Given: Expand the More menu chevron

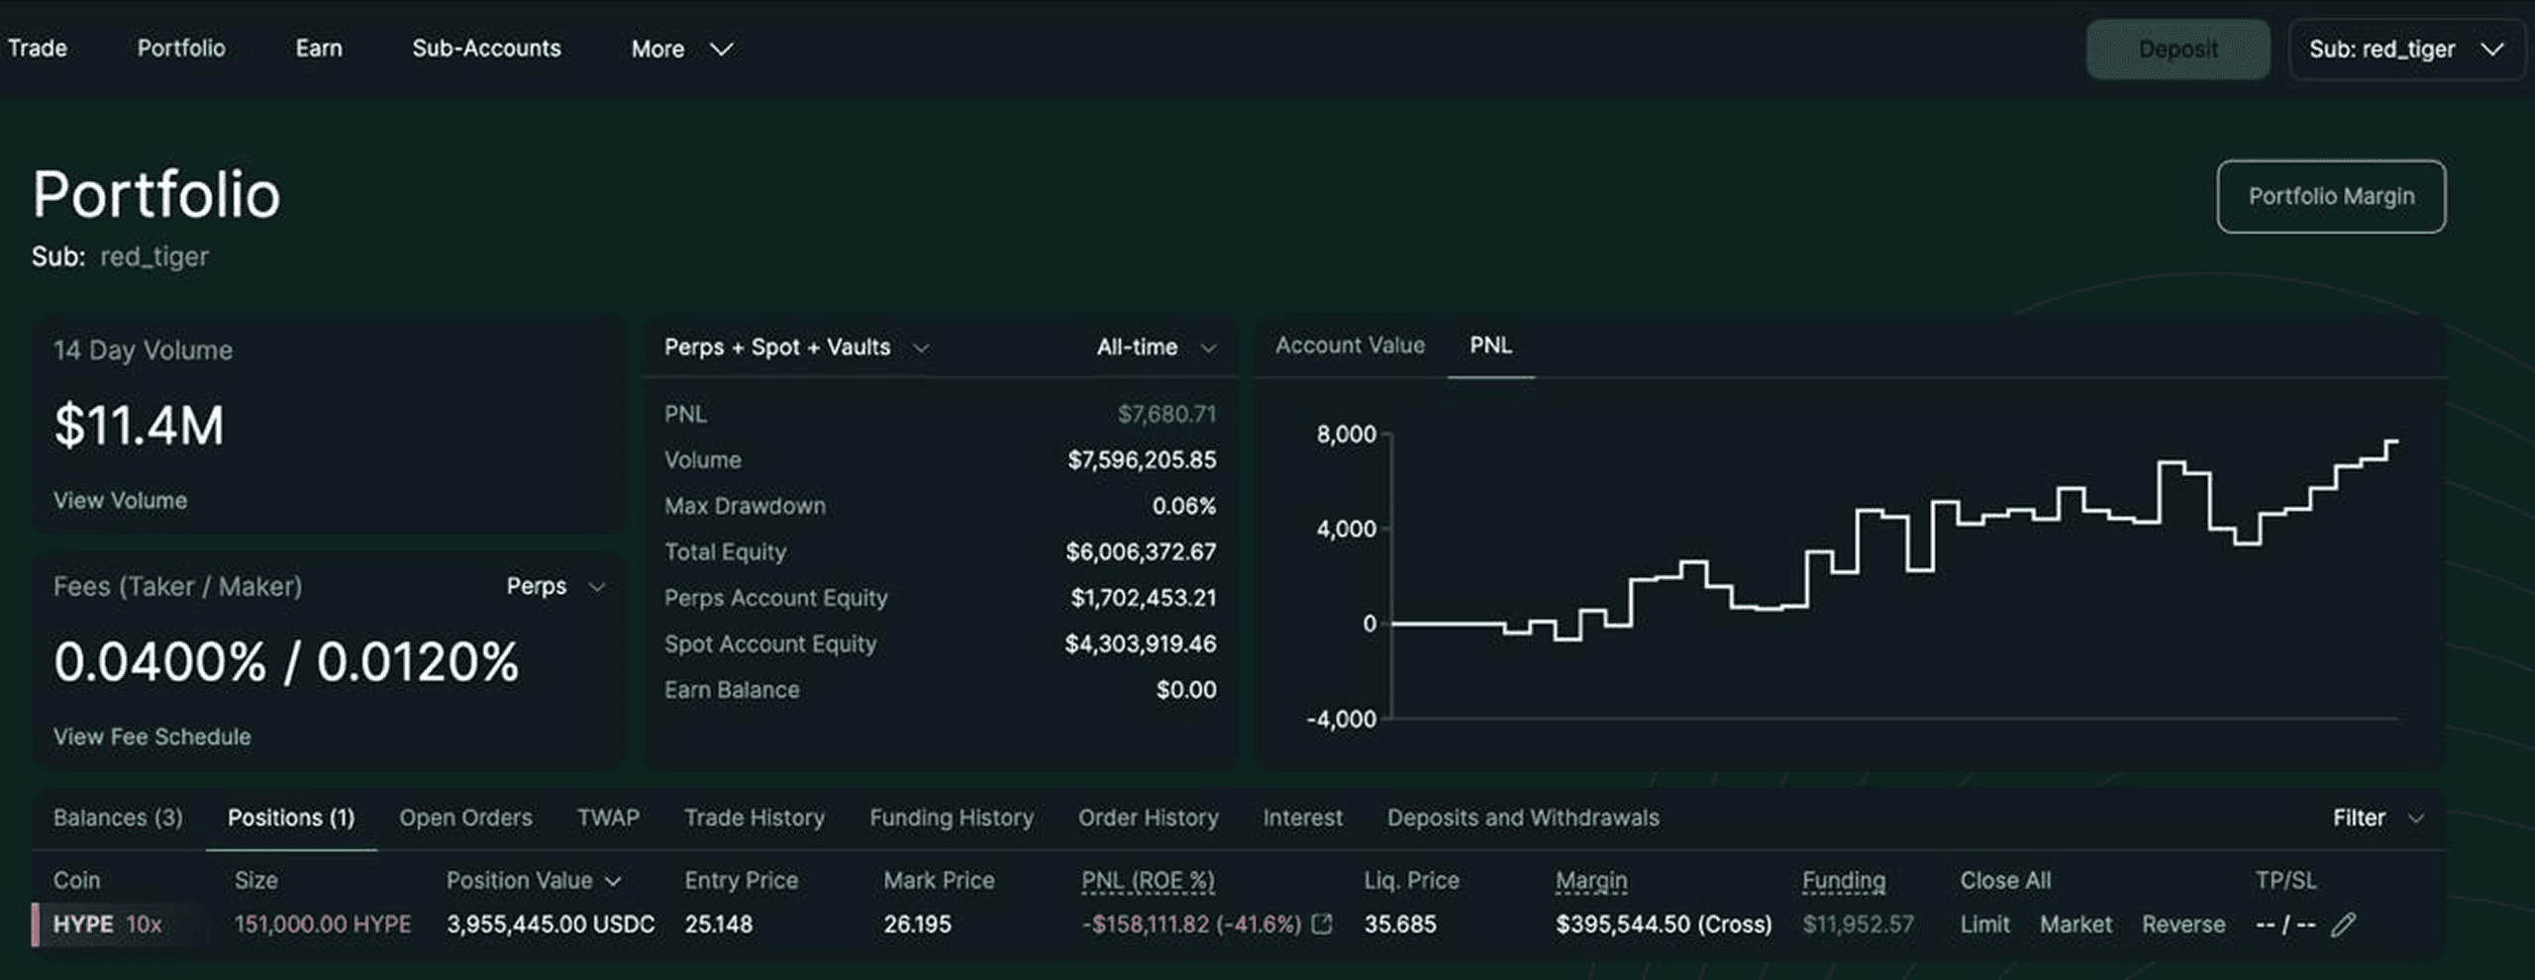Looking at the screenshot, I should 722,49.
